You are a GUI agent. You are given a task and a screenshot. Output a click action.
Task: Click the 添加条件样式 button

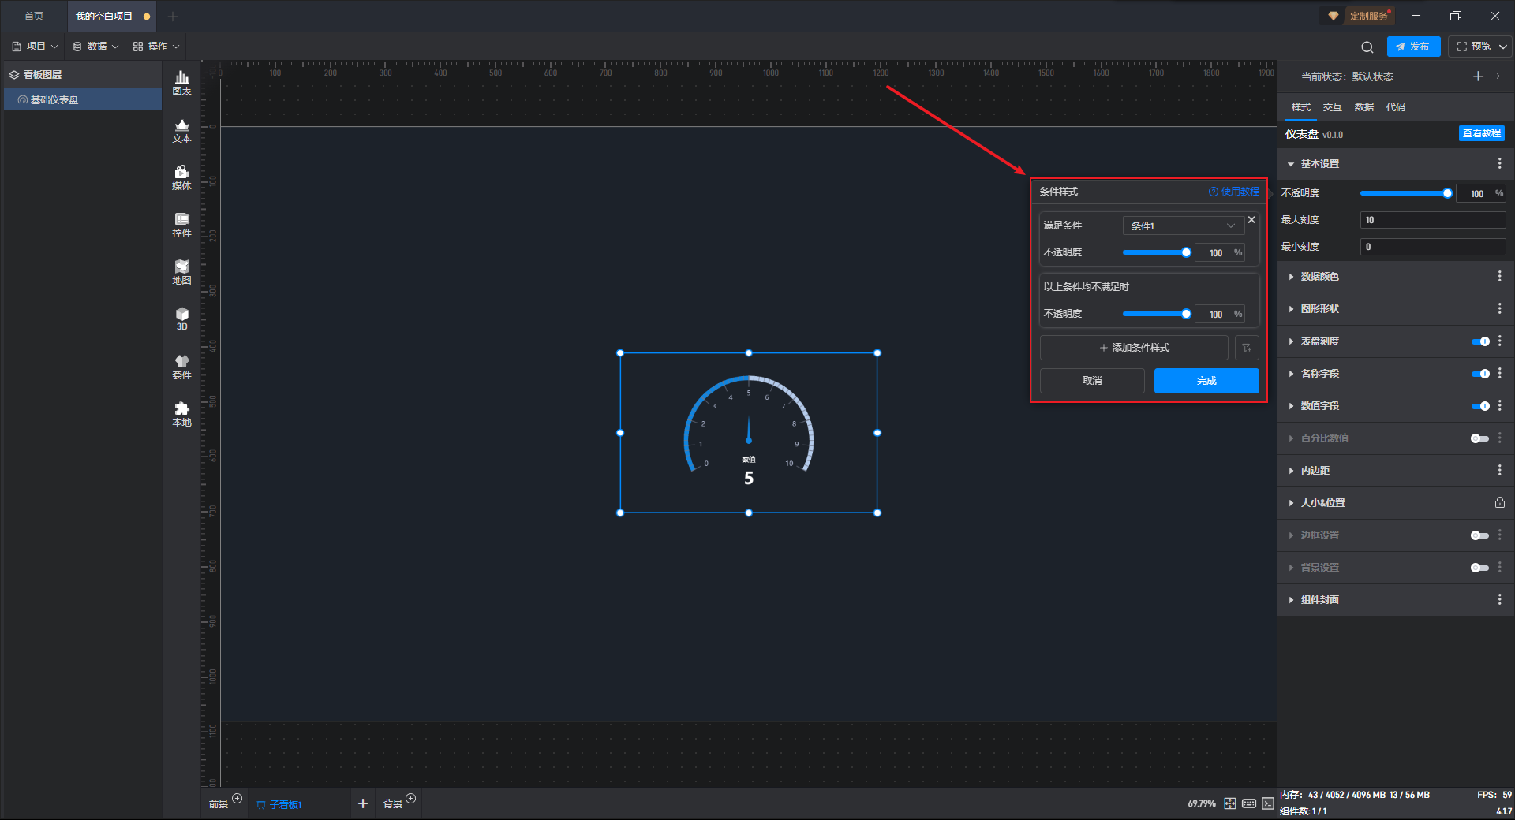[x=1134, y=348]
